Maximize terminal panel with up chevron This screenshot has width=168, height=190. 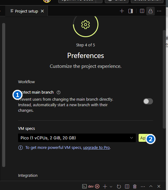[x=151, y=186]
